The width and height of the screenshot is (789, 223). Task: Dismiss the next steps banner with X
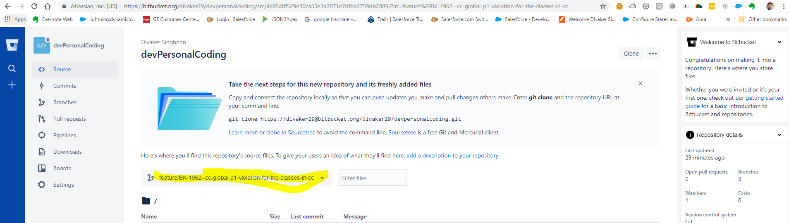point(641,83)
